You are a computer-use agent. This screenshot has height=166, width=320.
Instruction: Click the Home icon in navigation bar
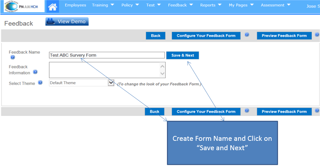point(53,6)
